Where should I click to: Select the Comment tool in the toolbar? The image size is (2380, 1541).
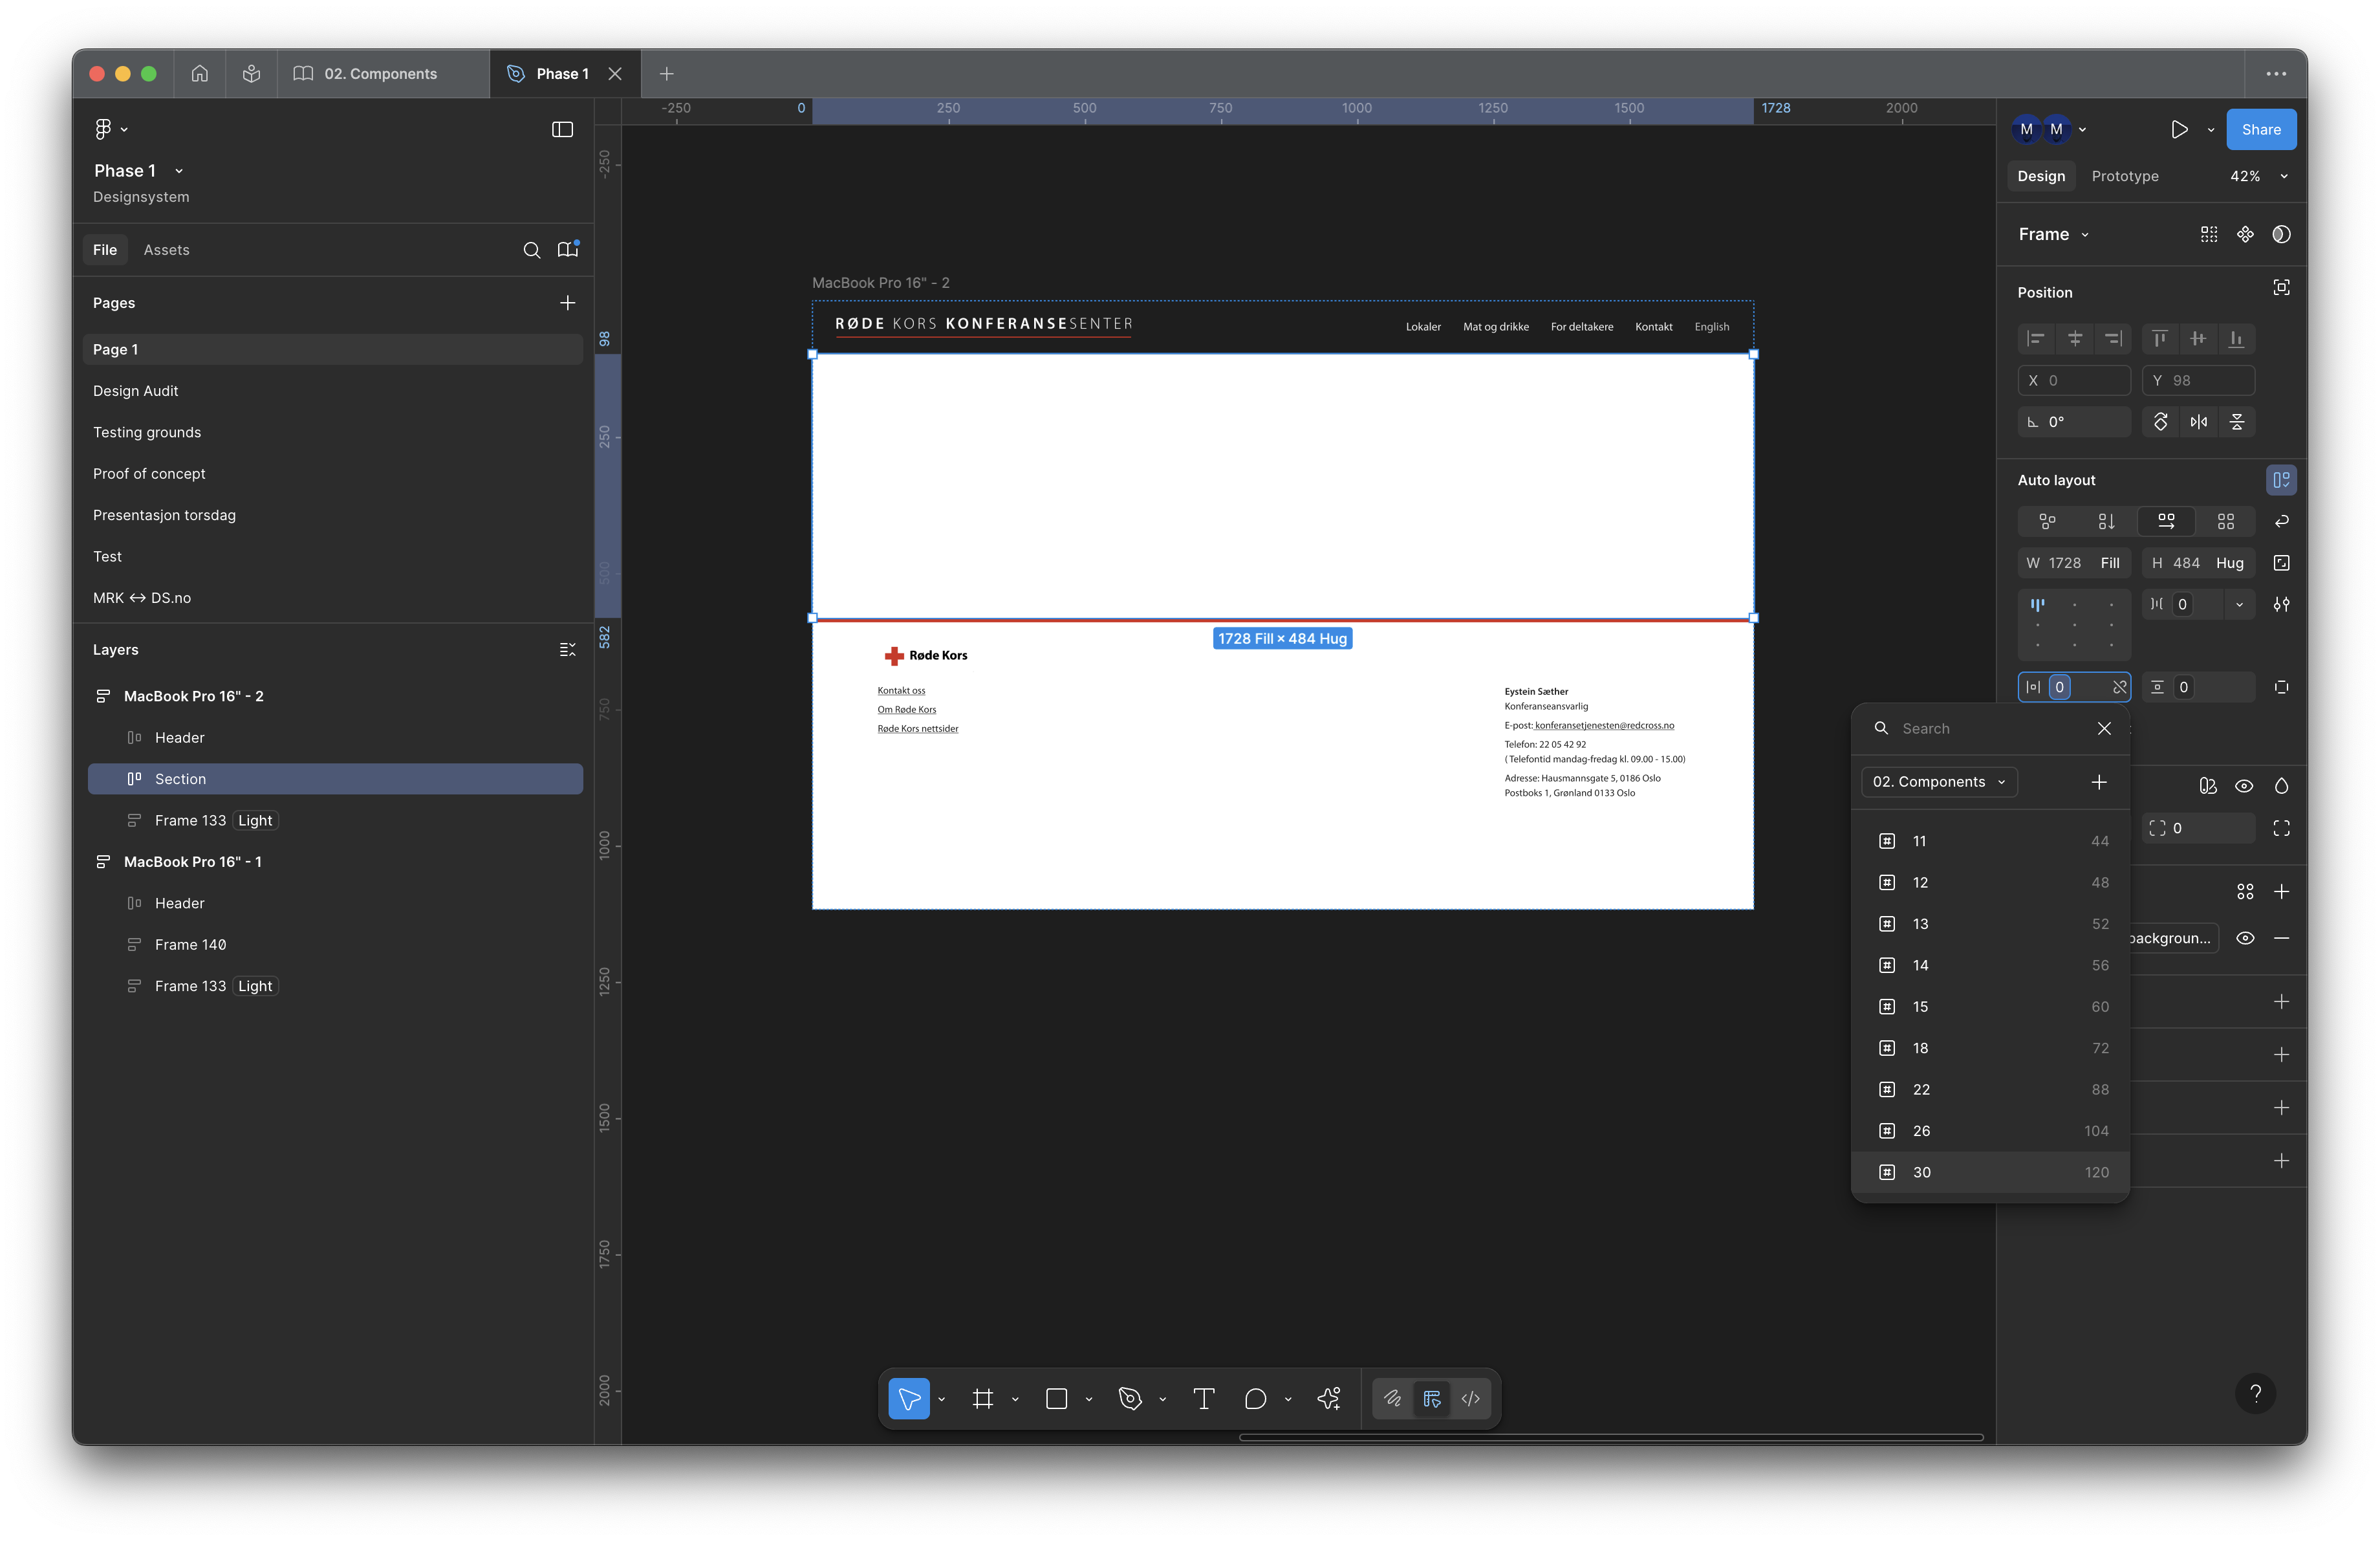(x=1255, y=1398)
